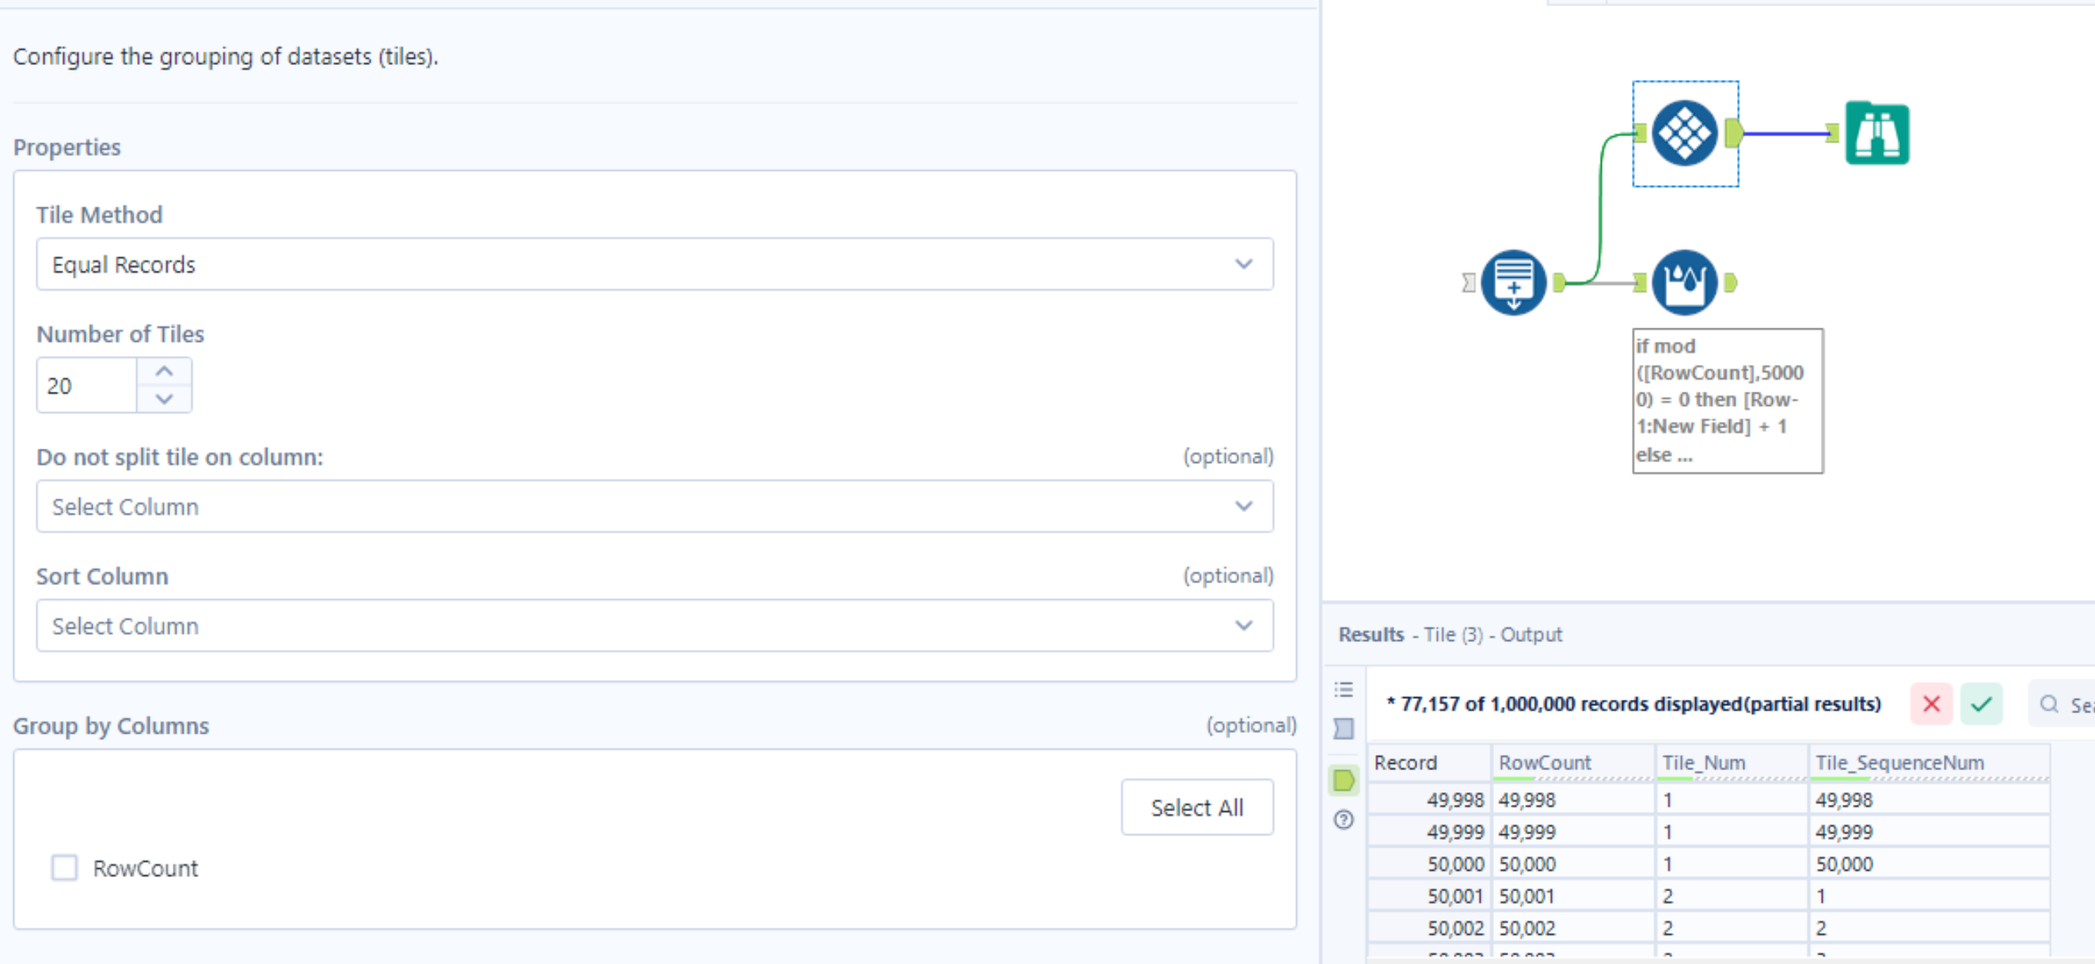Increase Number of Tiles with up arrow
2095x964 pixels.
click(164, 371)
